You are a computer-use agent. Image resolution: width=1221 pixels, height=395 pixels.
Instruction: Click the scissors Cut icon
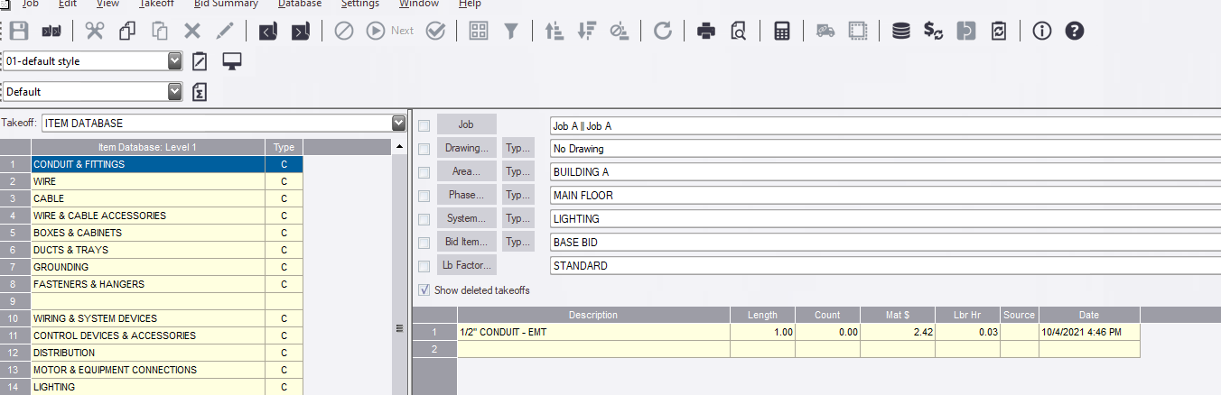pyautogui.click(x=95, y=31)
